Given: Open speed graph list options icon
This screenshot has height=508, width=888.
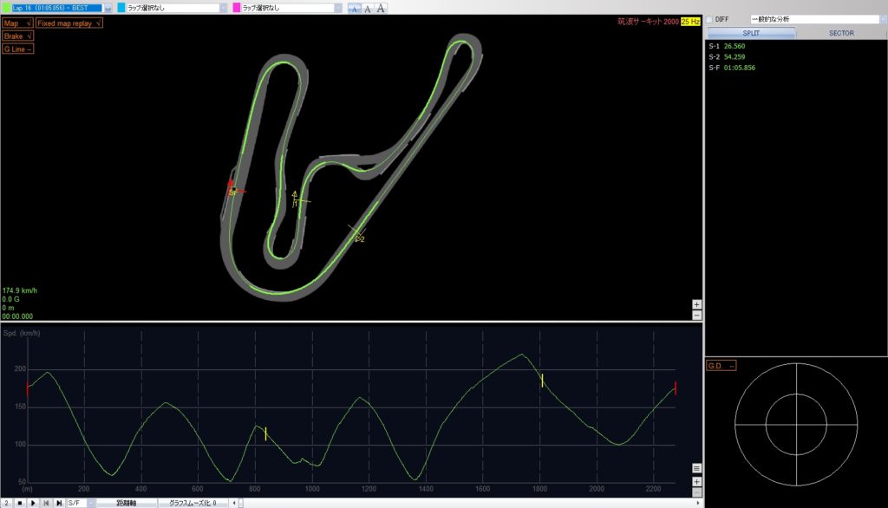Looking at the screenshot, I should point(696,468).
